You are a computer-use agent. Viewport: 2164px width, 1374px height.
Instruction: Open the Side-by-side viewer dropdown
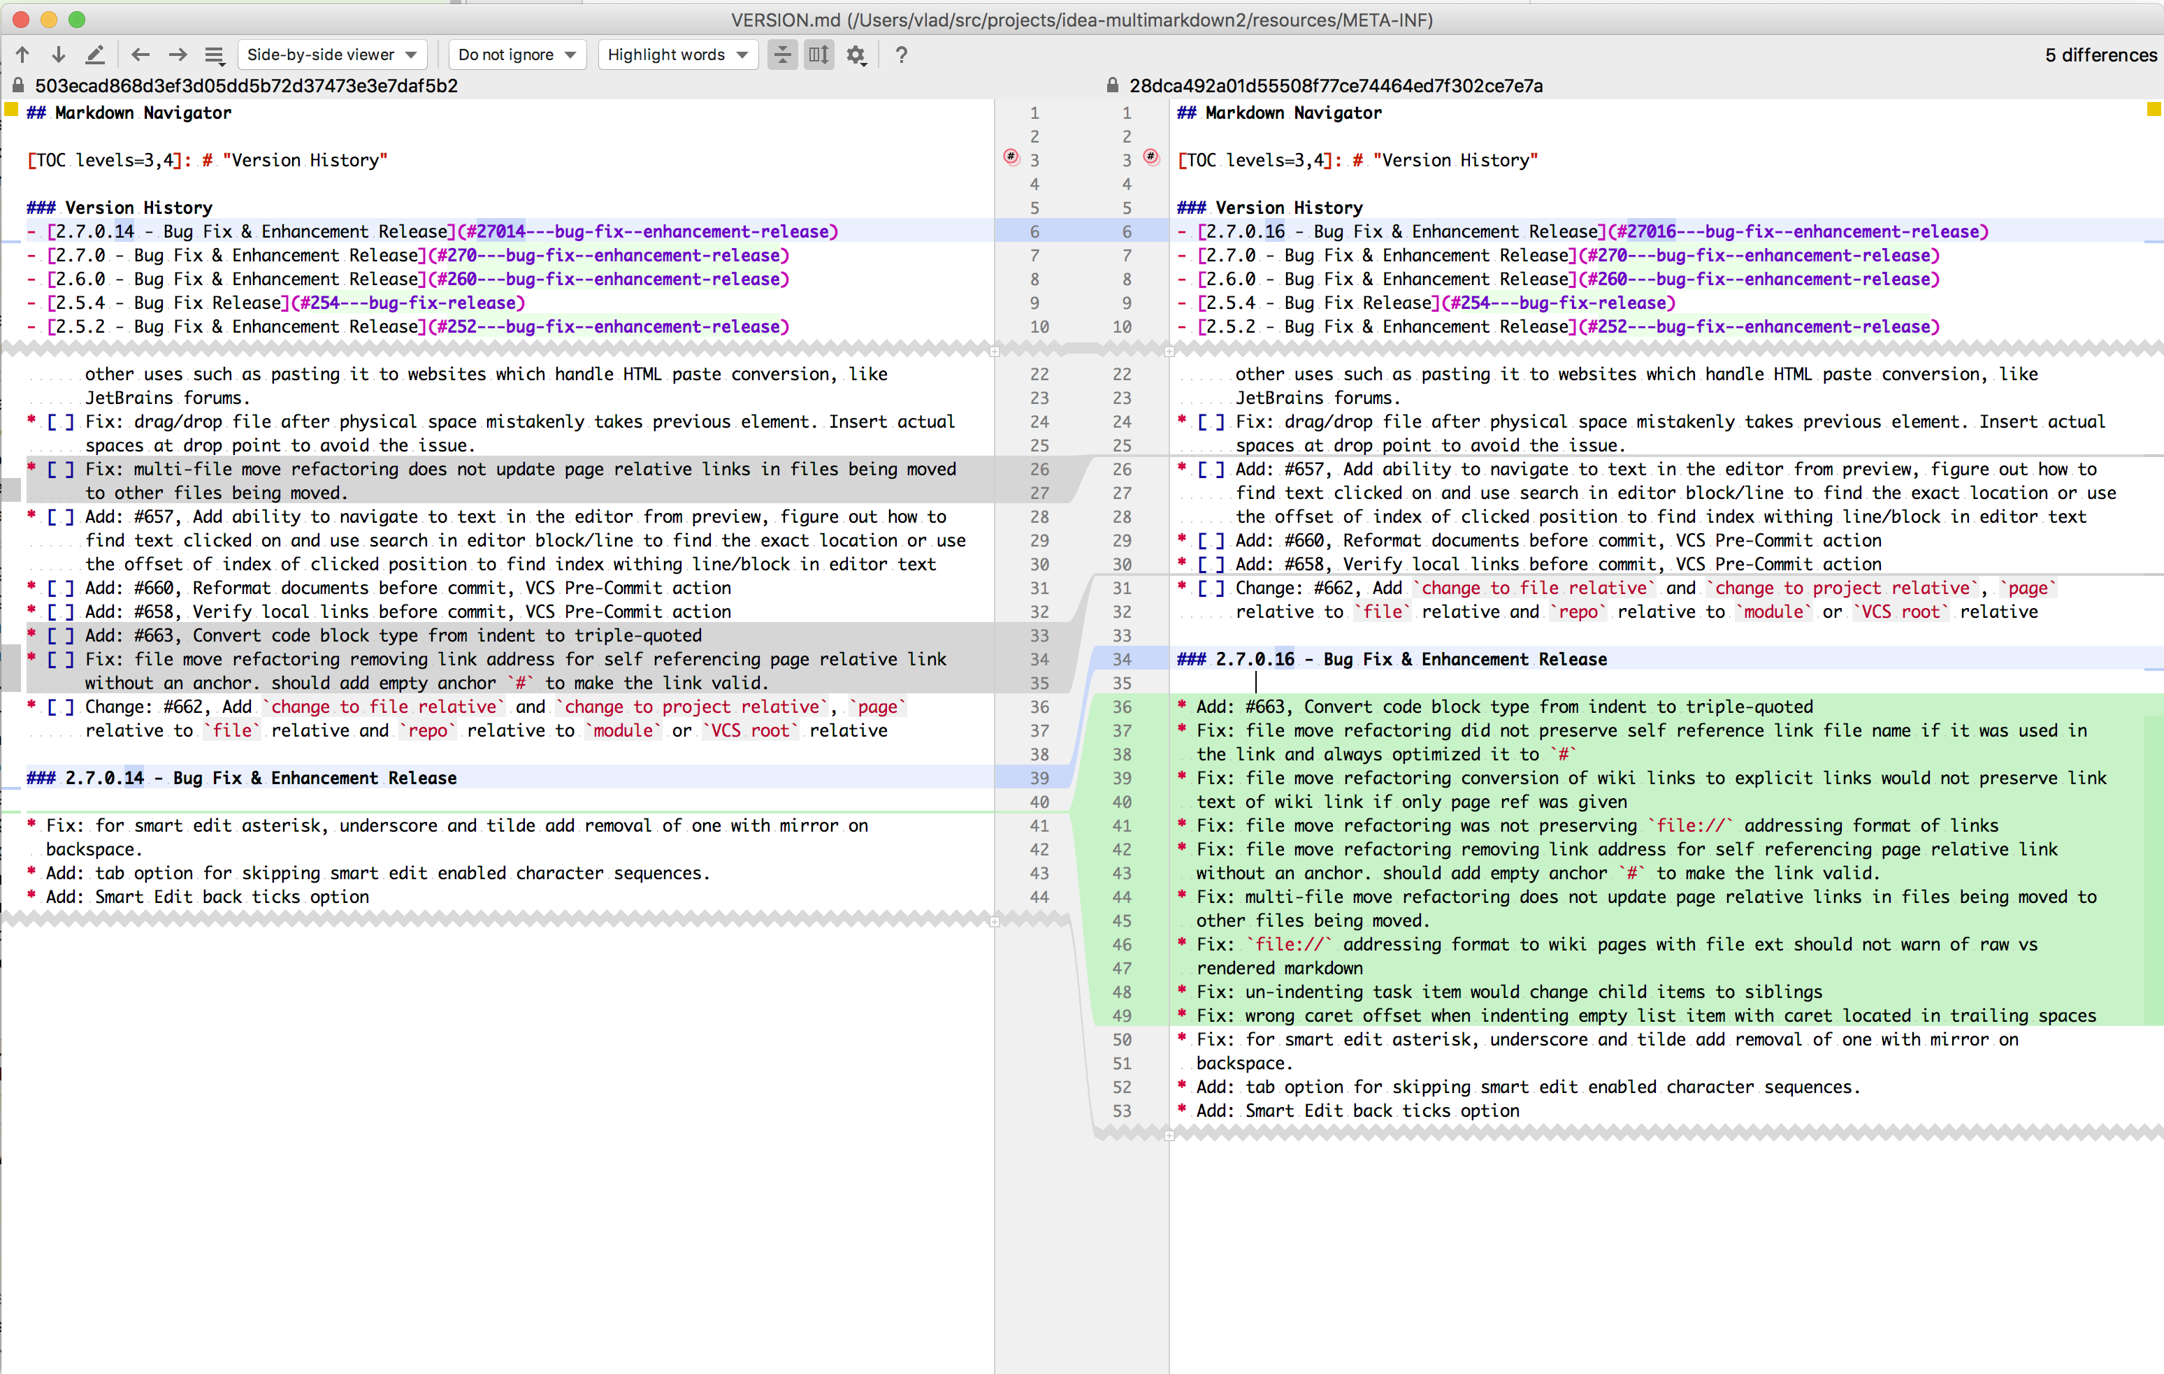(331, 54)
